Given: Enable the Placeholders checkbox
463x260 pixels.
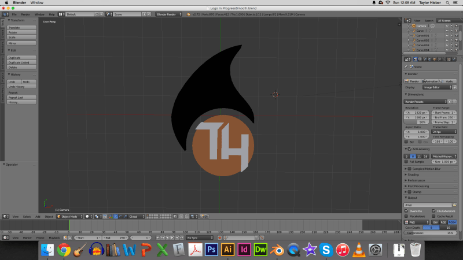Looking at the screenshot, I should [x=406, y=216].
